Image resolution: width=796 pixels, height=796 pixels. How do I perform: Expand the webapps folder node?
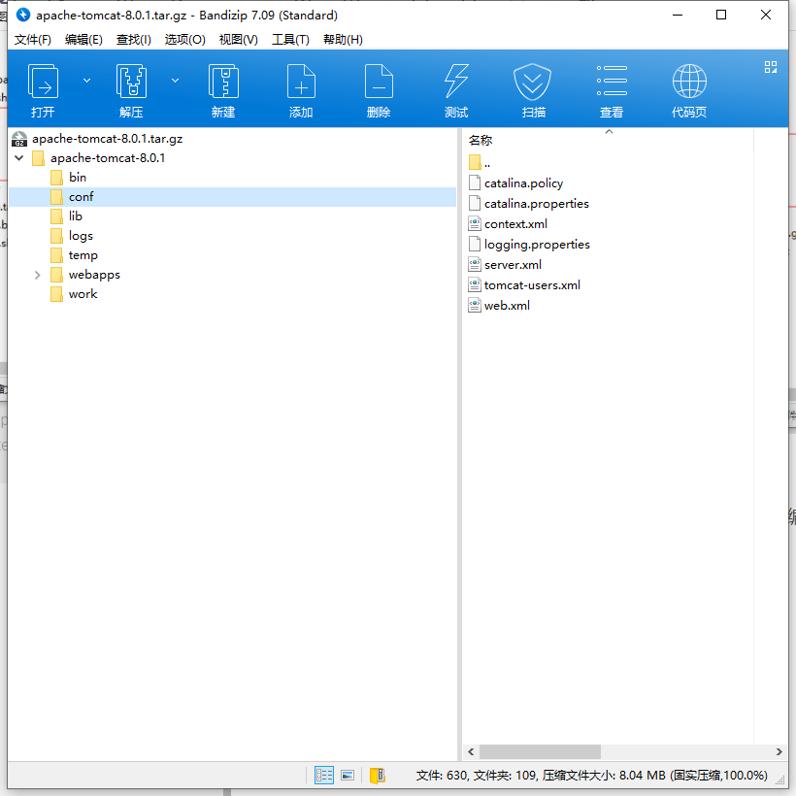[x=38, y=275]
